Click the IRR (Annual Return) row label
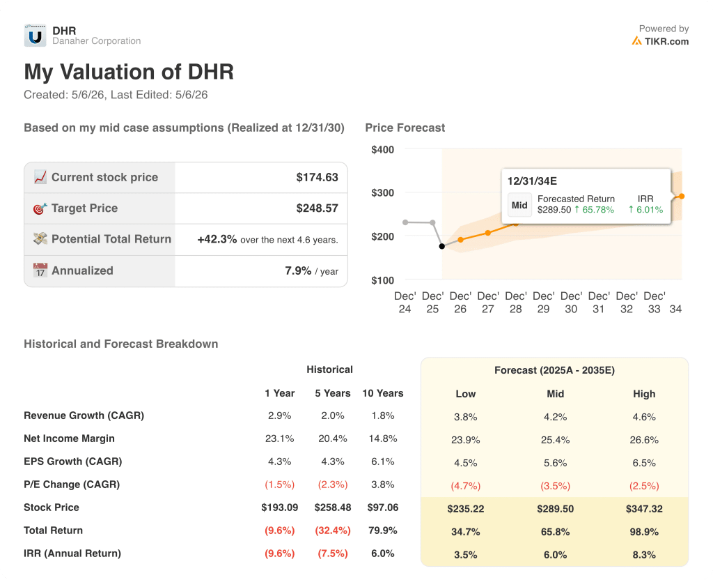Image resolution: width=713 pixels, height=580 pixels. [72, 554]
